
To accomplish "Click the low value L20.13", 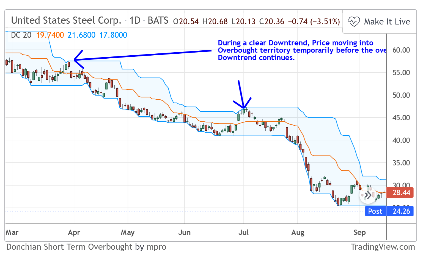I will [243, 21].
